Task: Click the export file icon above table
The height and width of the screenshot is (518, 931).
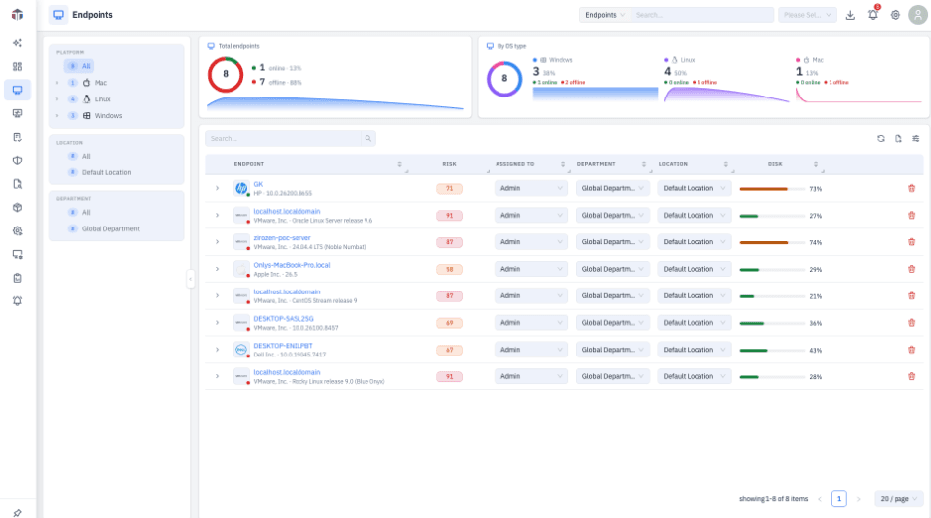Action: pyautogui.click(x=898, y=138)
